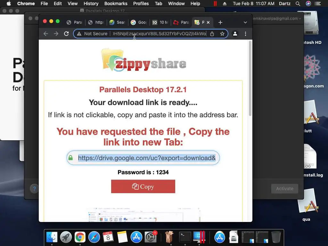Click the green lock icon beside link
This screenshot has height=246, width=328.
click(71, 158)
